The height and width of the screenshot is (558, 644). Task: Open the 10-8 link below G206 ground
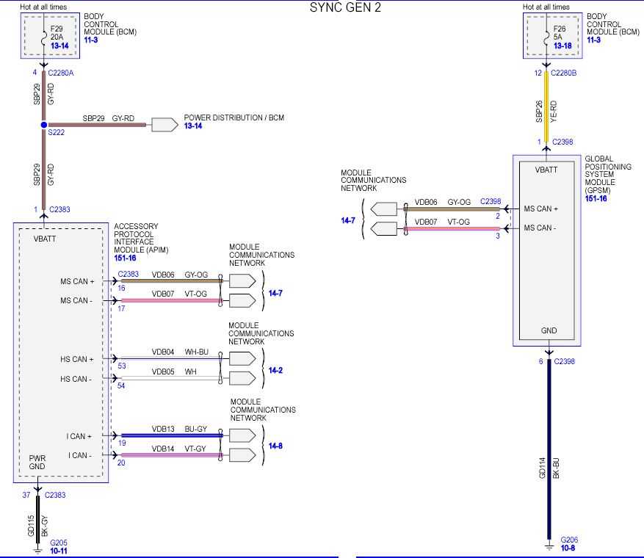[568, 548]
